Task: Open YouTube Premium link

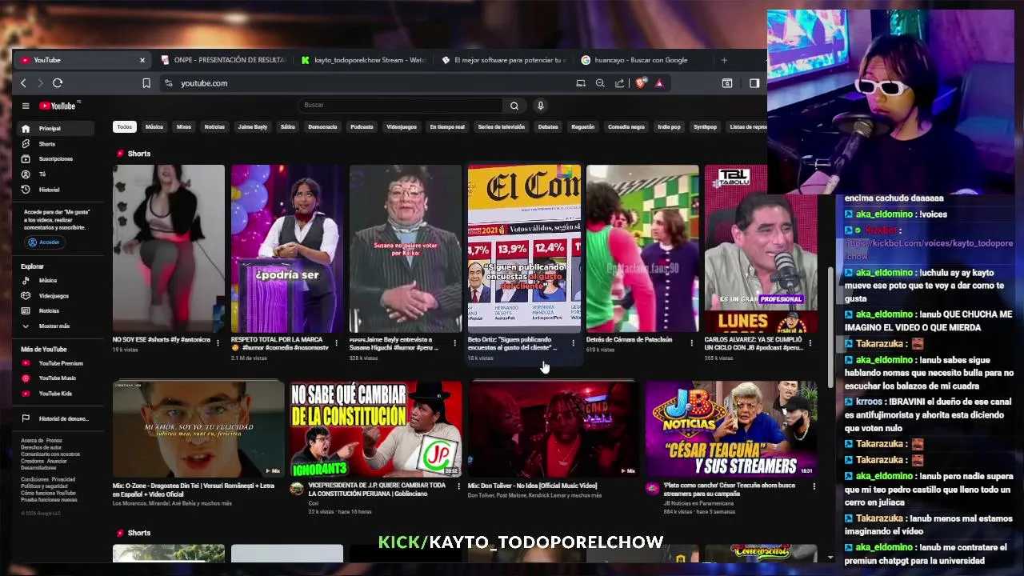Action: pyautogui.click(x=56, y=363)
